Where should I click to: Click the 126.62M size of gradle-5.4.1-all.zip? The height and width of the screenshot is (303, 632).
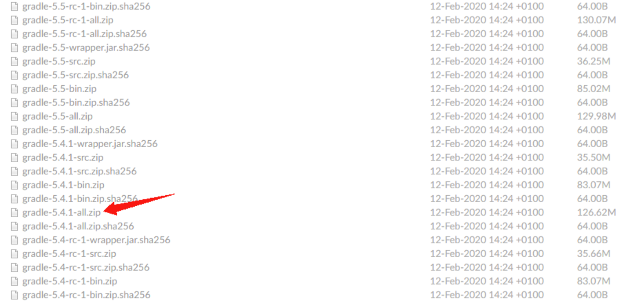[x=597, y=213]
